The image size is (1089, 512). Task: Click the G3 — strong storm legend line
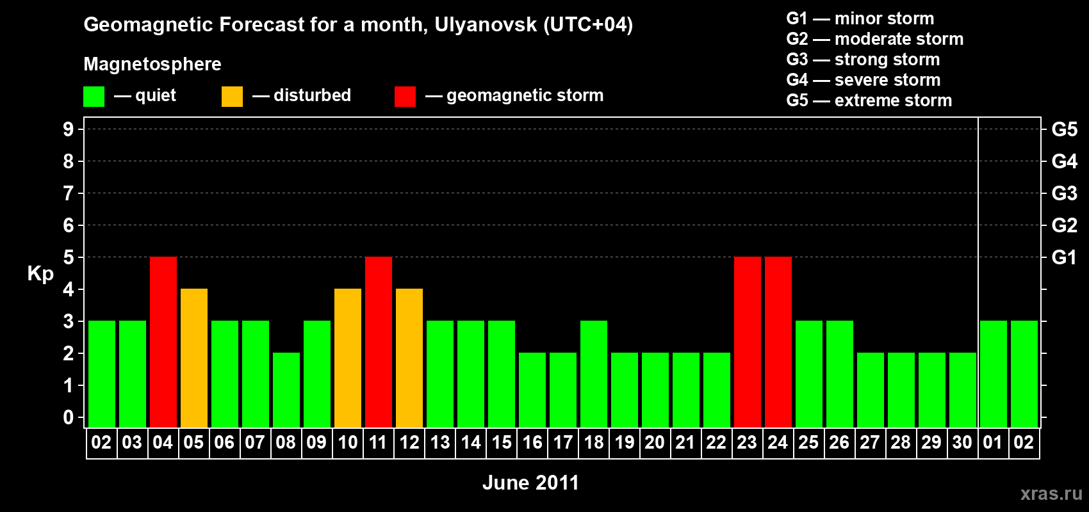(863, 60)
